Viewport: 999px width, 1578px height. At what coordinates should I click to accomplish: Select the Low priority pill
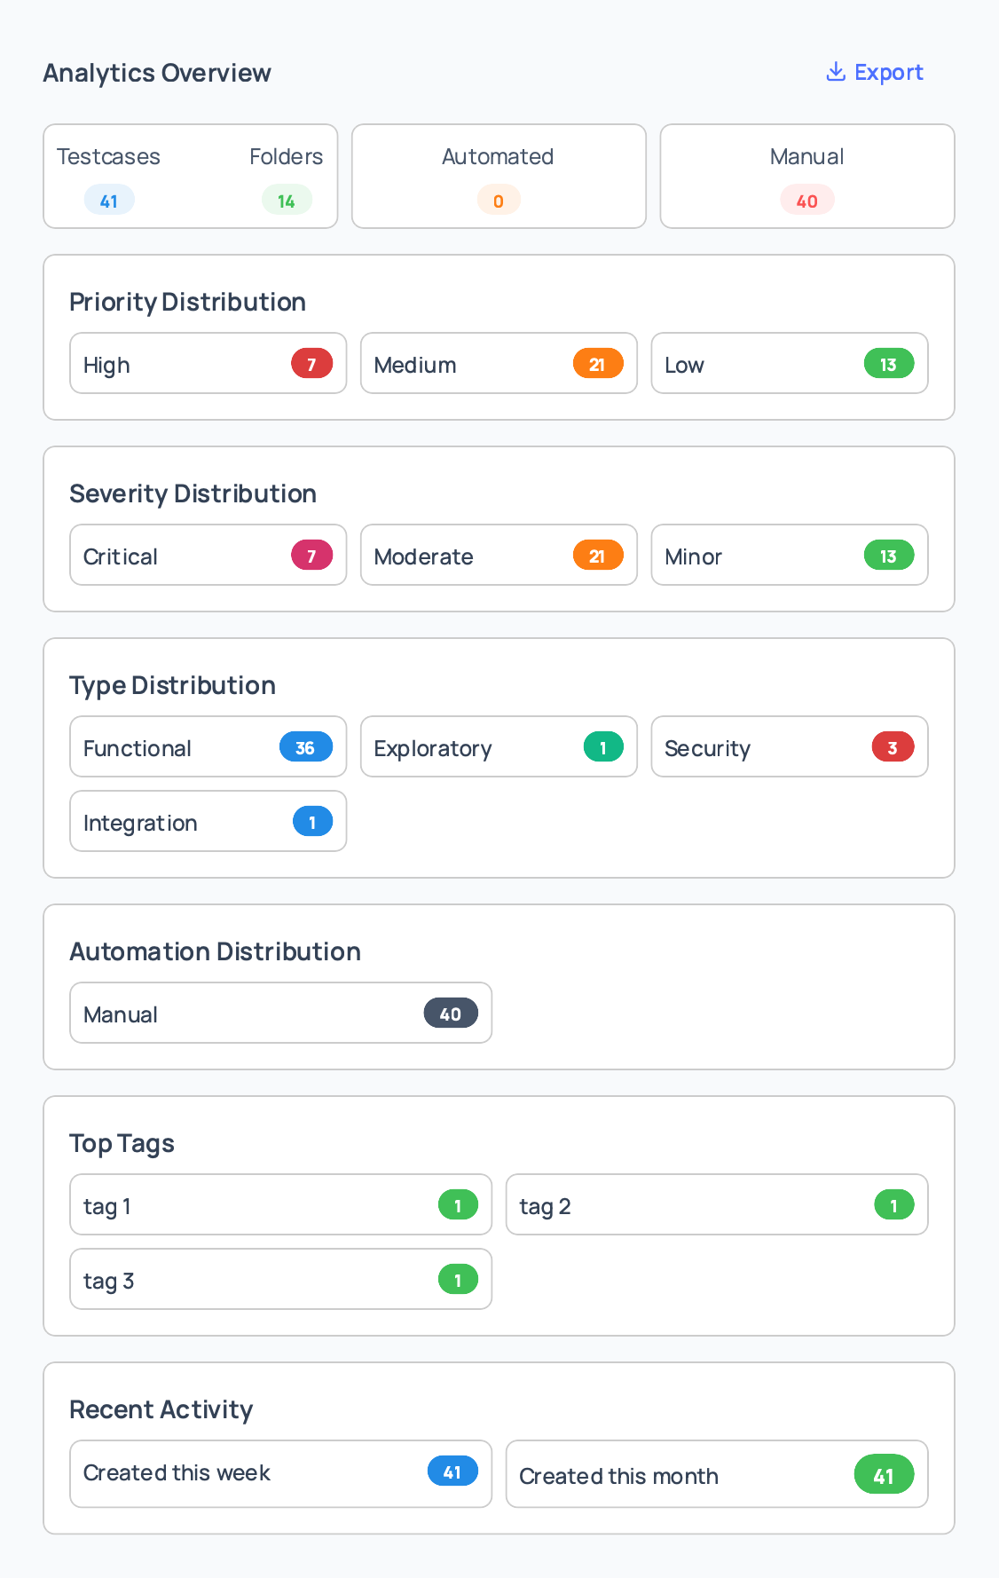pyautogui.click(x=789, y=363)
